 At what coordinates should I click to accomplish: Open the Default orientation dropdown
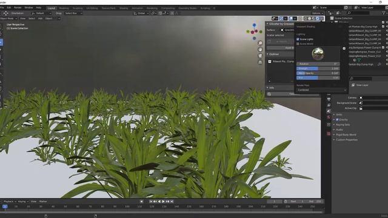pos(42,13)
